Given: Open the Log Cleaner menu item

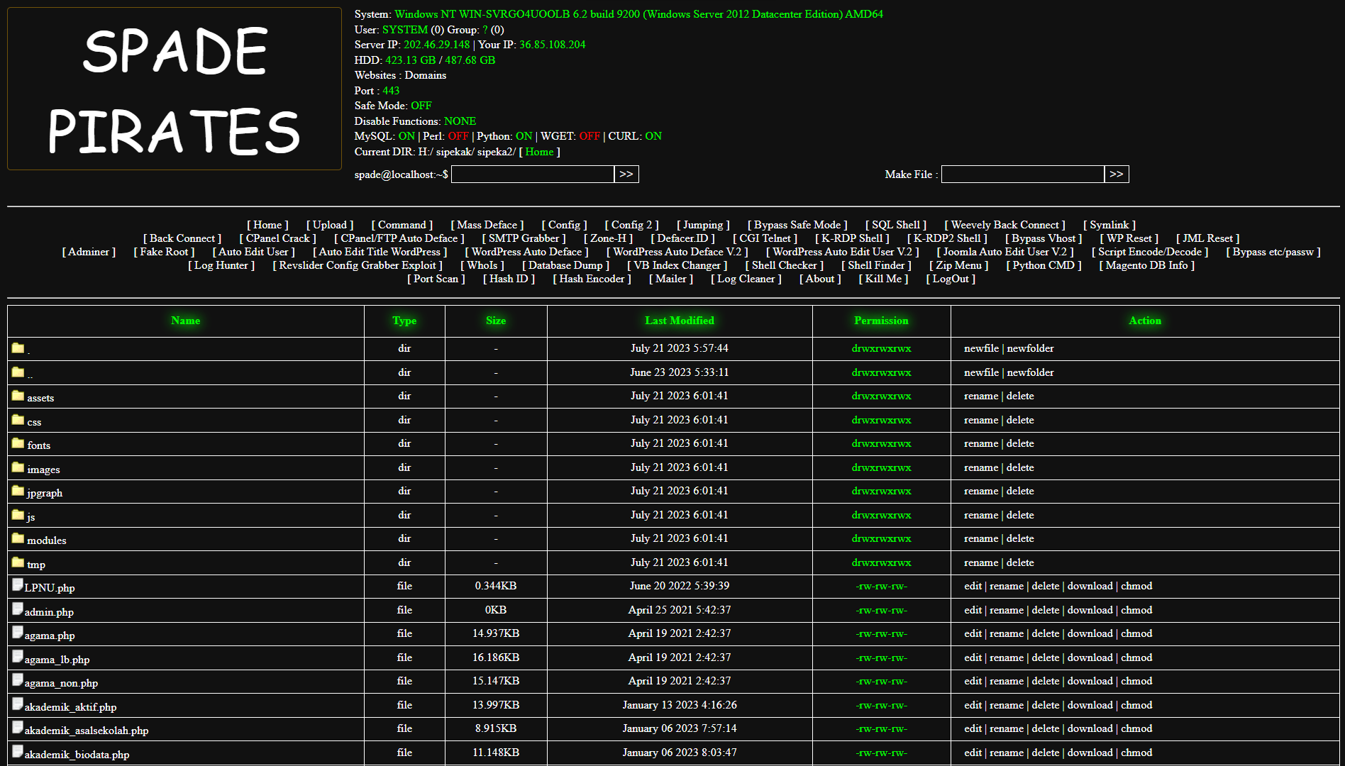Looking at the screenshot, I should tap(746, 279).
